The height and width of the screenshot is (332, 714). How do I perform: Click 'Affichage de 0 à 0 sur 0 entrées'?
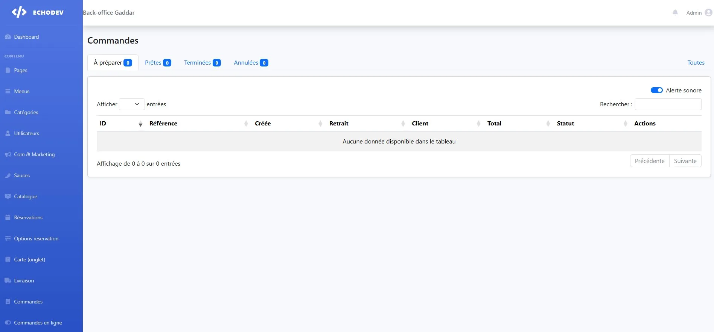(139, 163)
